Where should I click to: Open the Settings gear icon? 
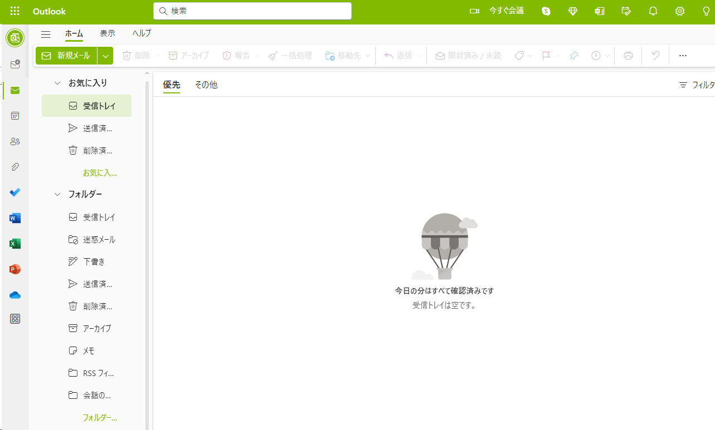click(679, 11)
